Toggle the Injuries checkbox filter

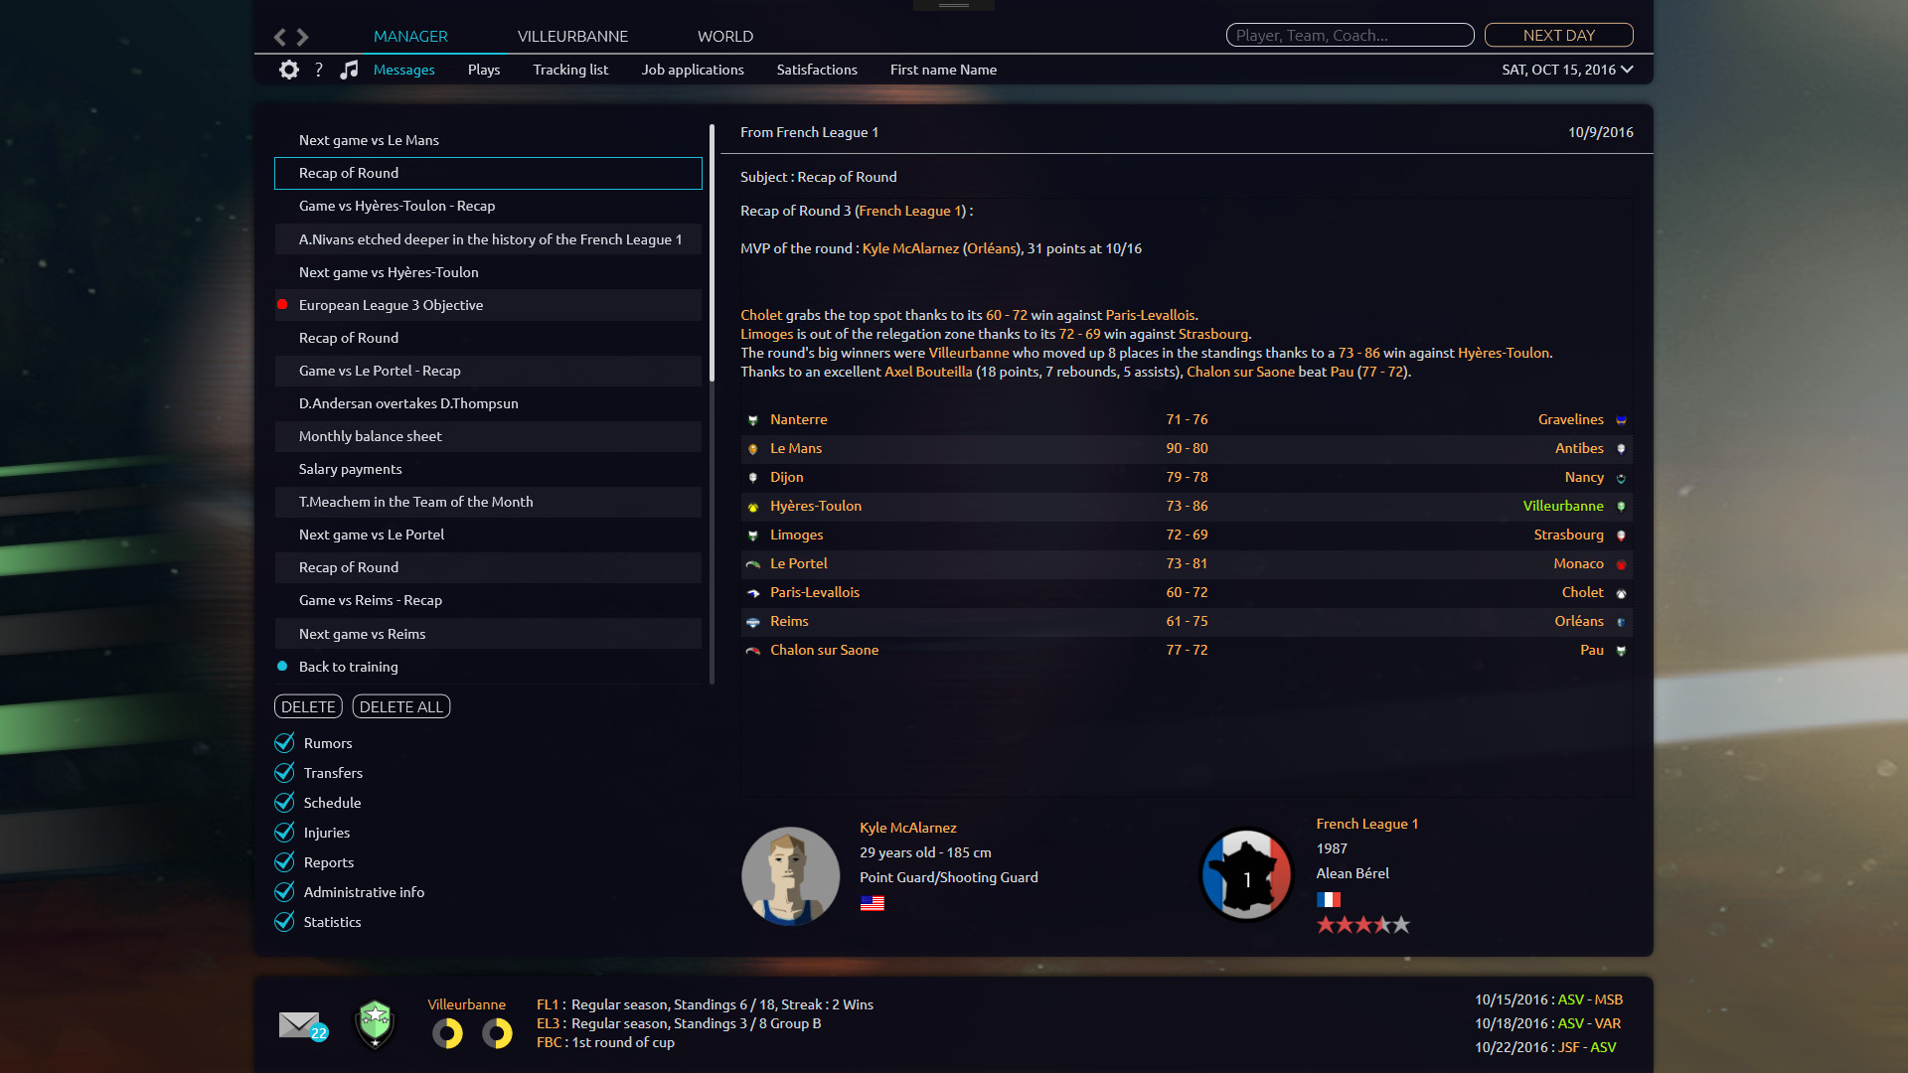[284, 832]
